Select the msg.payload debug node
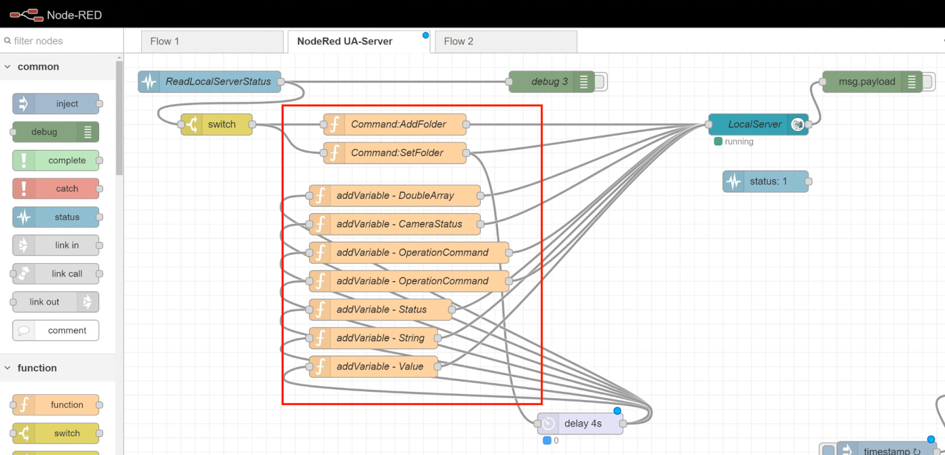Screen dimensions: 945x455 pos(872,82)
